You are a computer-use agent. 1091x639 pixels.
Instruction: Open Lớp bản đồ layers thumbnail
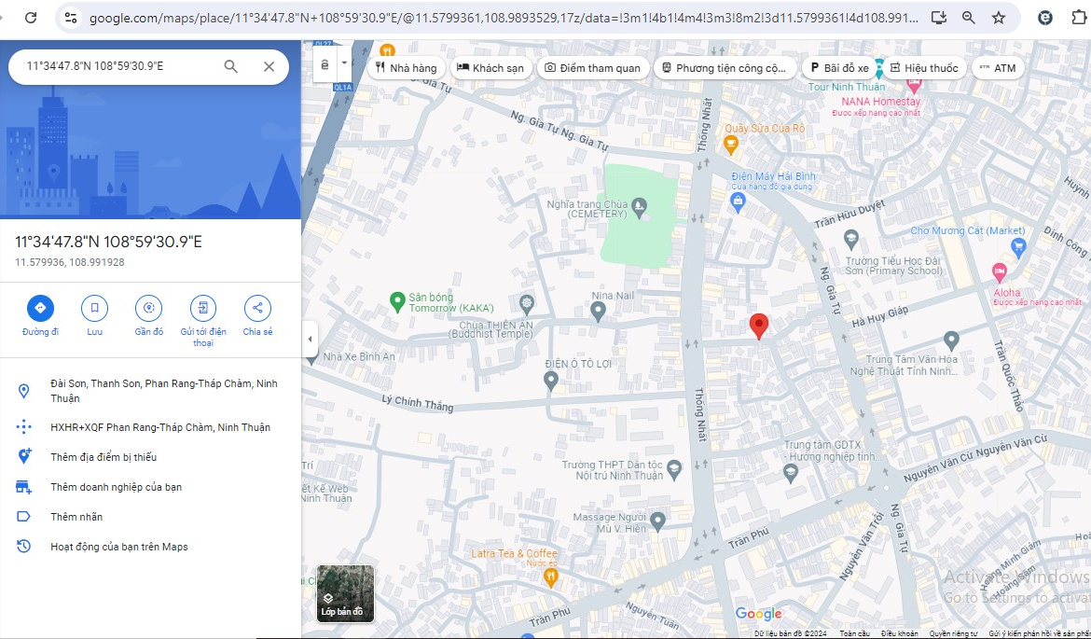point(345,593)
